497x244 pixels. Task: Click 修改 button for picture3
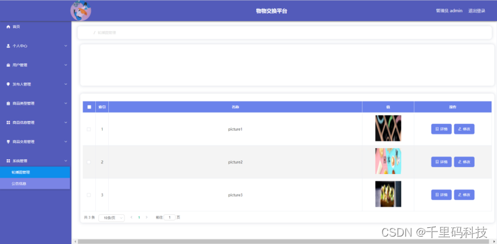tap(464, 195)
